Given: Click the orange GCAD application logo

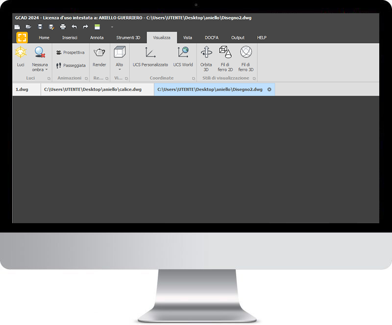Looking at the screenshot, I should click(x=22, y=37).
